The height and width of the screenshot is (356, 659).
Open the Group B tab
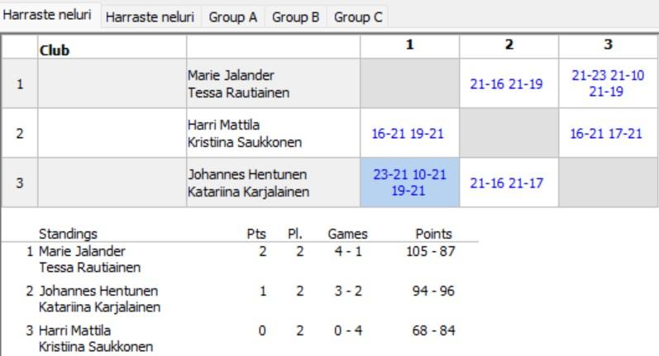coord(295,17)
